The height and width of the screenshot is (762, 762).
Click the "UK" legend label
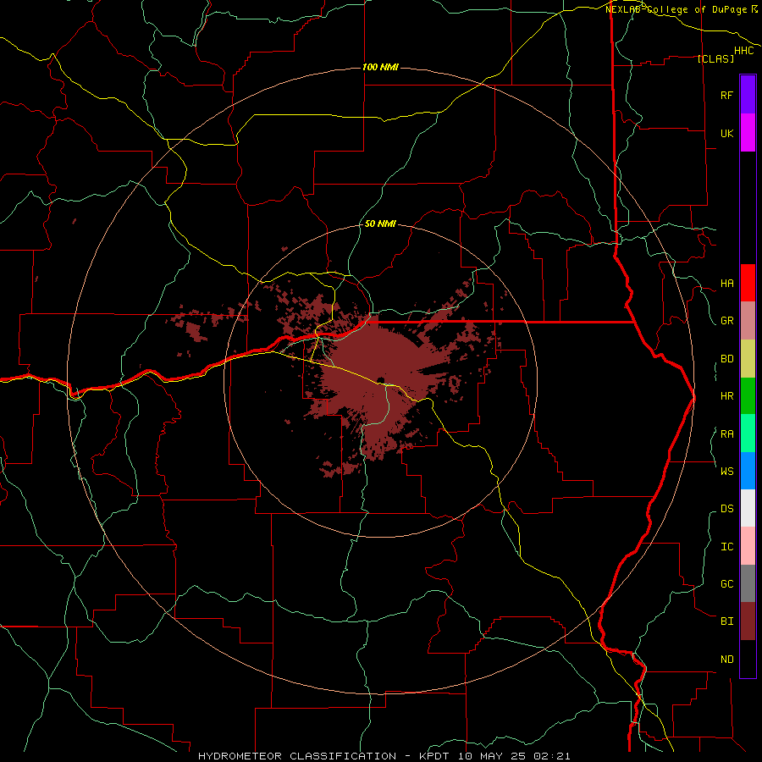click(726, 133)
